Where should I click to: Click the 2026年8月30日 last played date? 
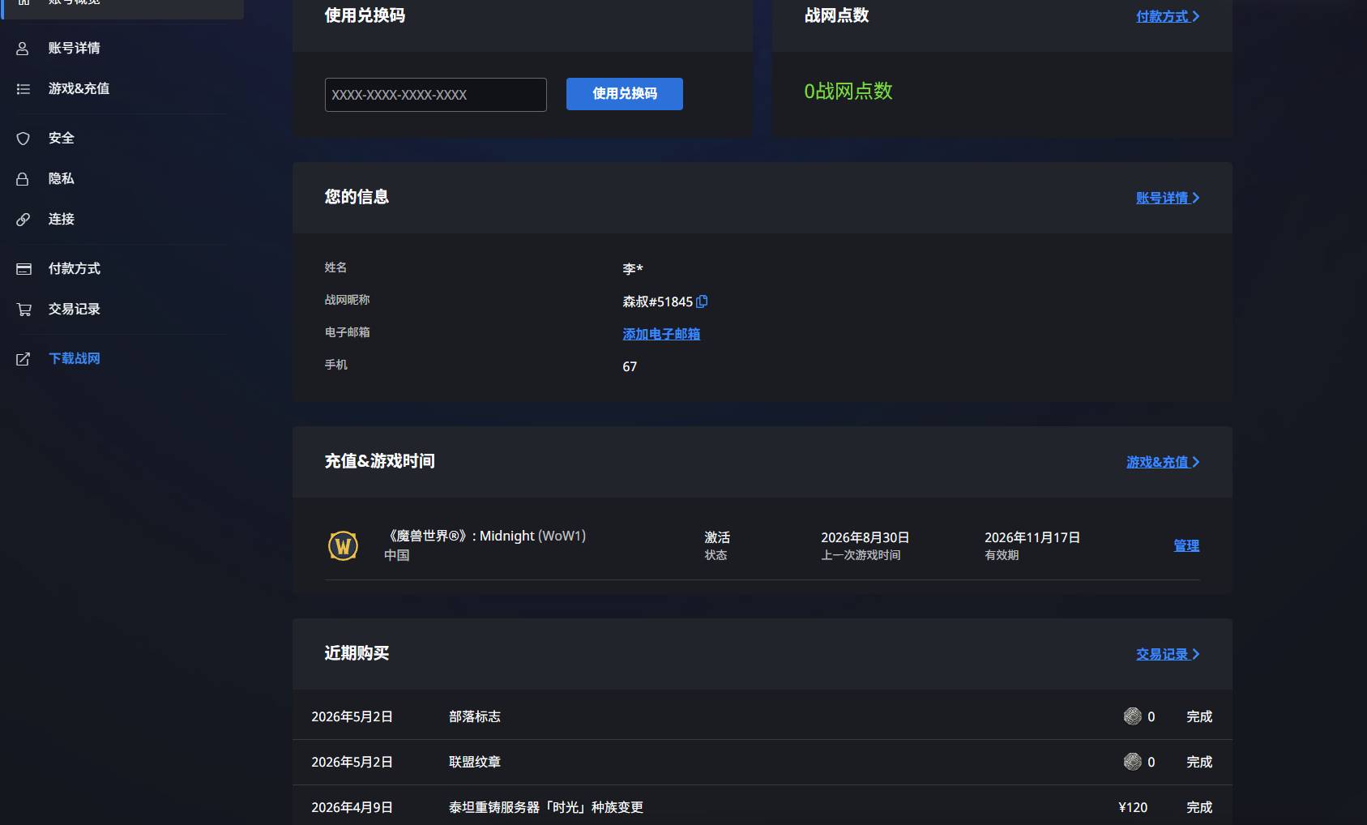pyautogui.click(x=865, y=537)
